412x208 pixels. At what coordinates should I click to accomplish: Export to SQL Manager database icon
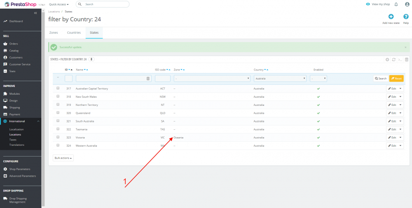[407, 60]
